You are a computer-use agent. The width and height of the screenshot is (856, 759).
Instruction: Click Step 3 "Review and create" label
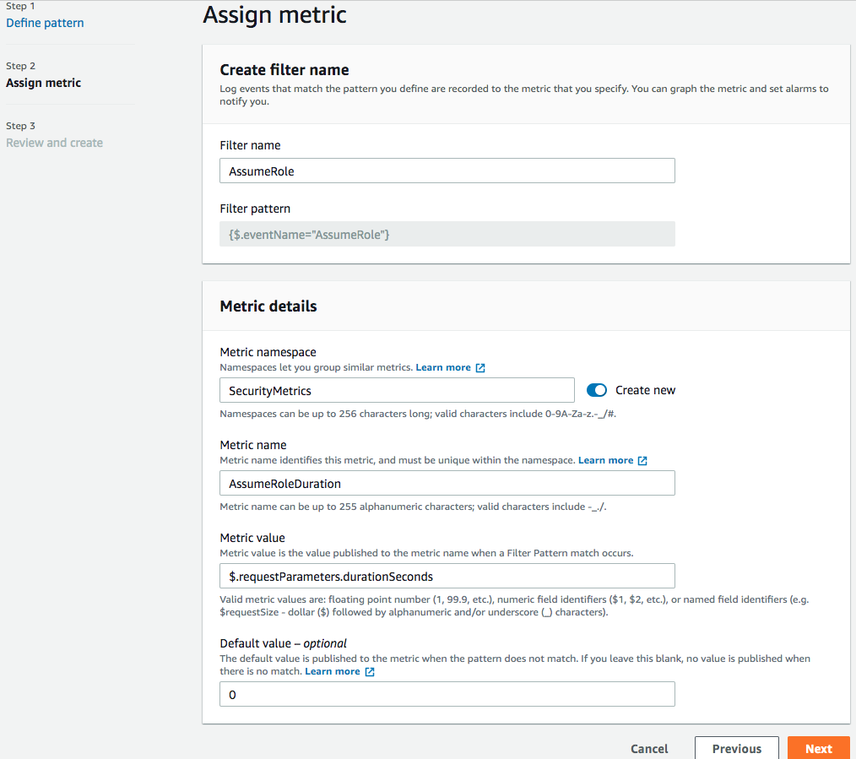[x=54, y=143]
